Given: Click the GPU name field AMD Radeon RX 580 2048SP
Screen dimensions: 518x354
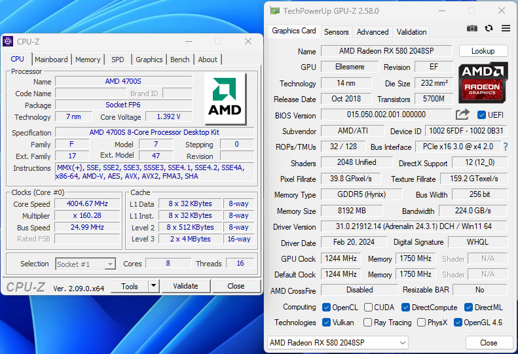Looking at the screenshot, I should point(386,51).
